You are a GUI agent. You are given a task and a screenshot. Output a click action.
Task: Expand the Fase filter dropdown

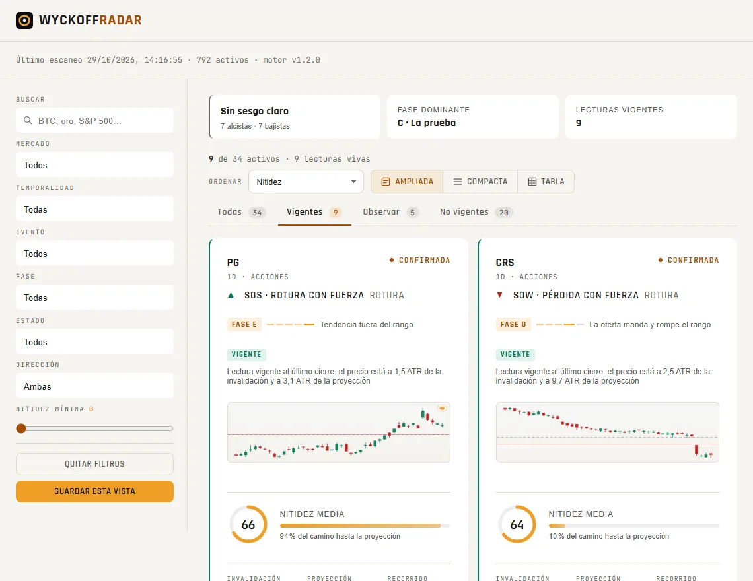click(x=94, y=297)
